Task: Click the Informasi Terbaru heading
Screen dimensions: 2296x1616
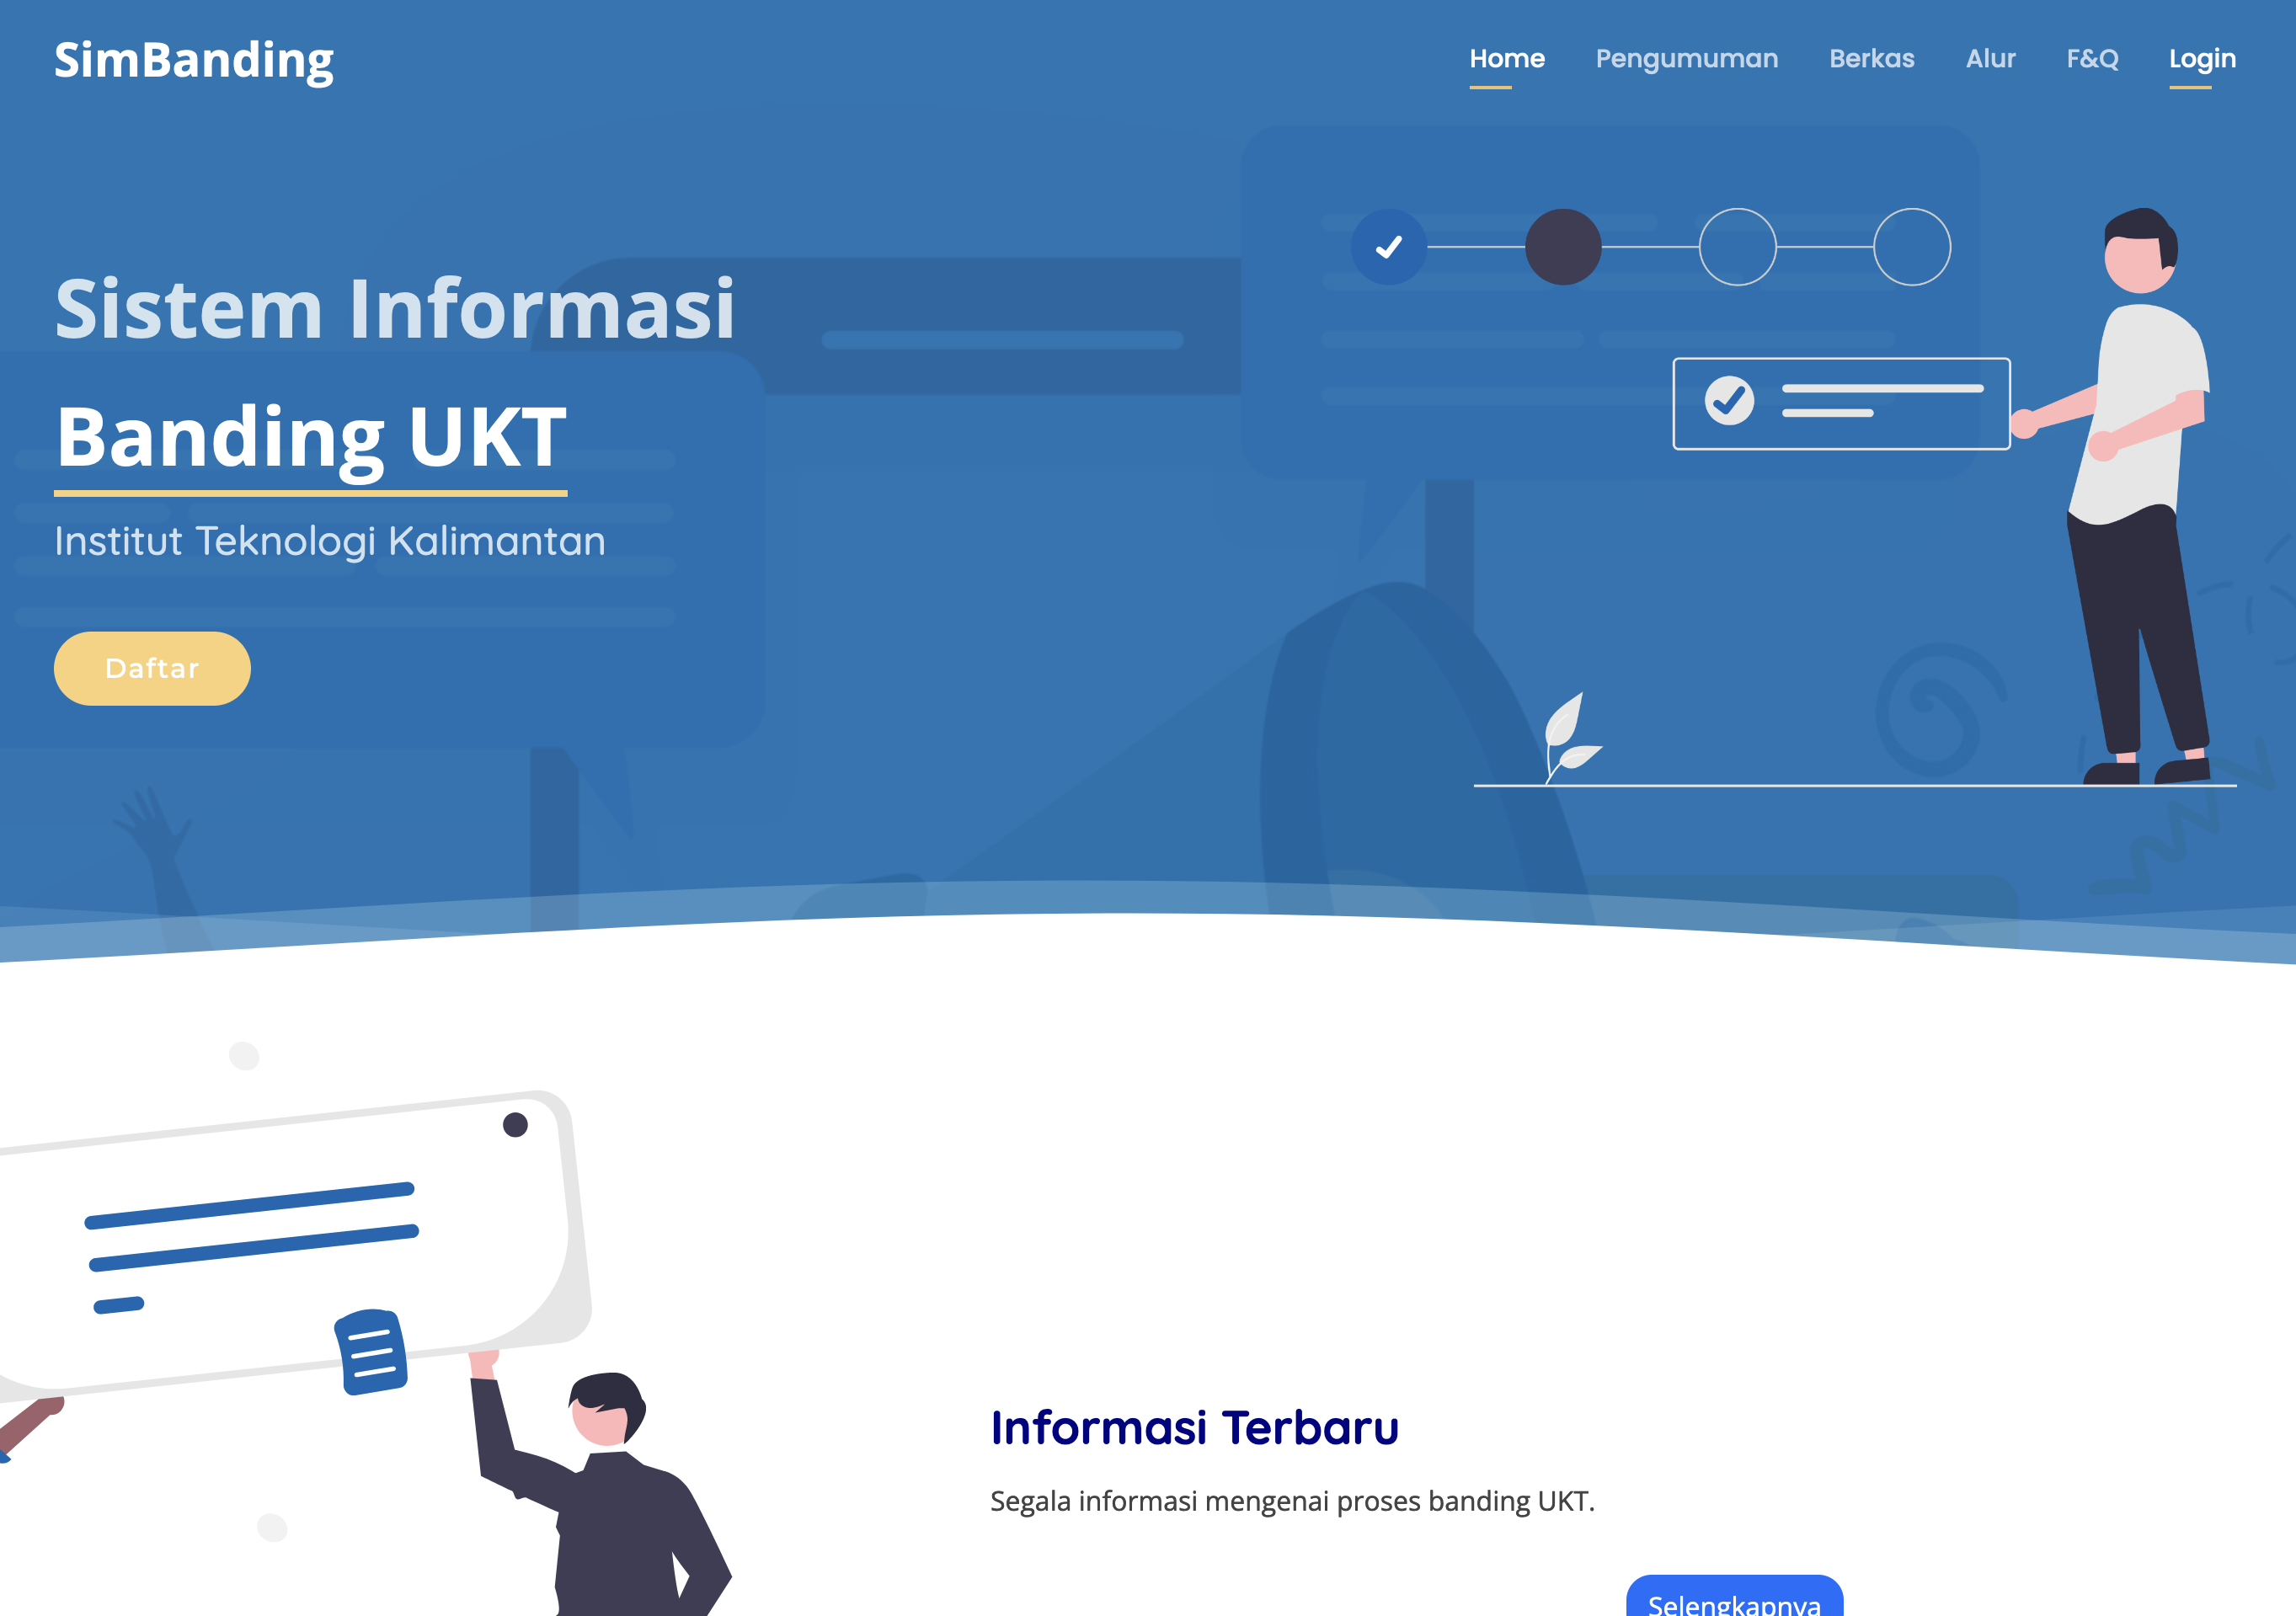Action: tap(1194, 1427)
